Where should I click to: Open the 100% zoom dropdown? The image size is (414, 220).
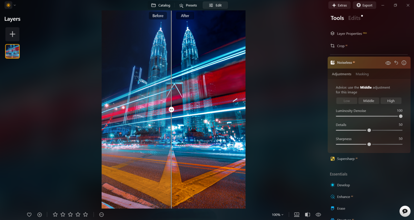click(277, 214)
